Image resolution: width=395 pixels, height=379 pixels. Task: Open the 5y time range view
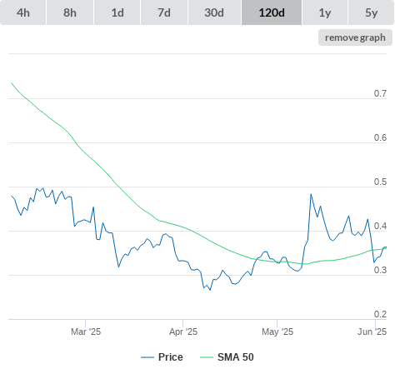[372, 12]
